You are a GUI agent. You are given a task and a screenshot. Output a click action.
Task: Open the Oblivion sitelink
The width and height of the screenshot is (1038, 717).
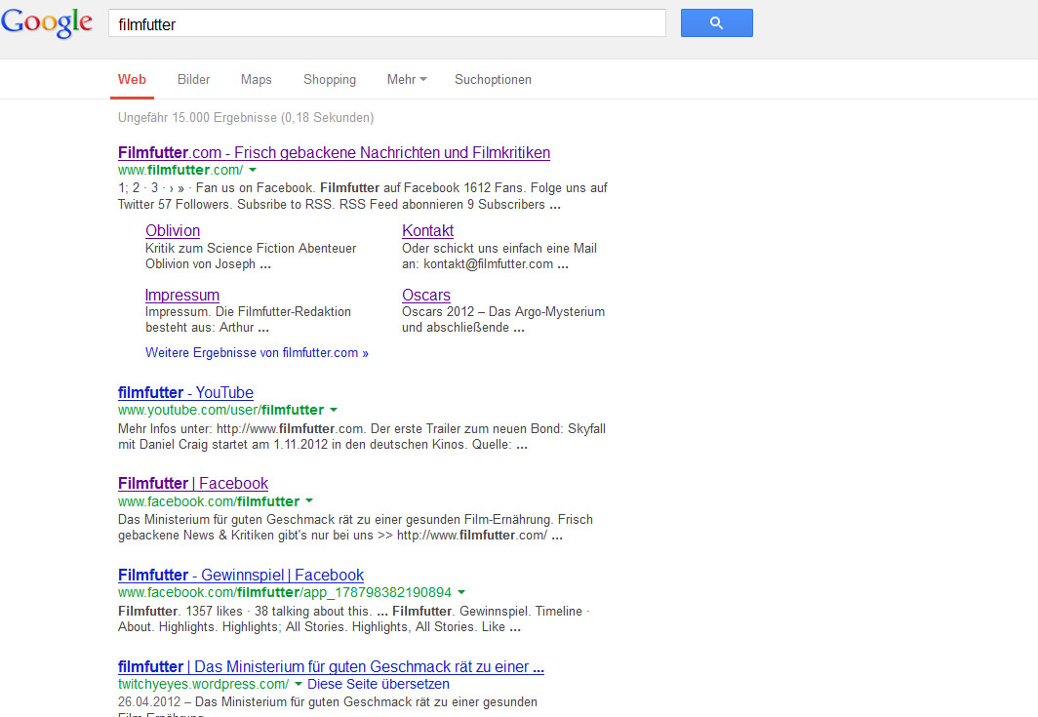[173, 231]
